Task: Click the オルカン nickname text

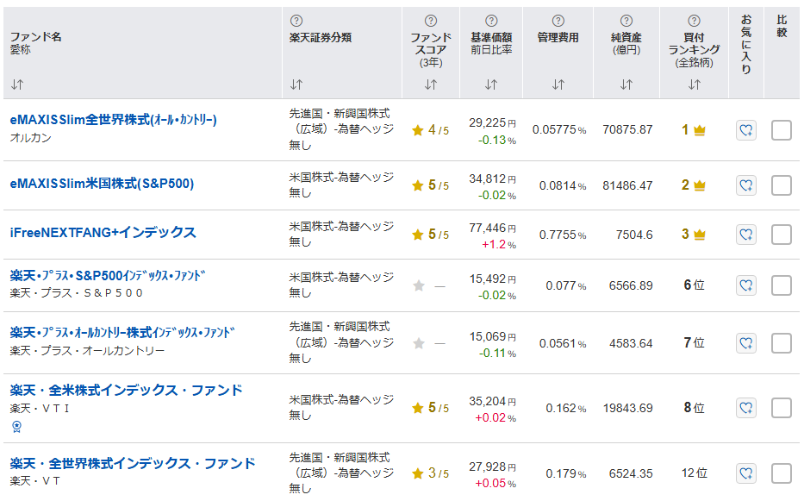Action: click(31, 138)
